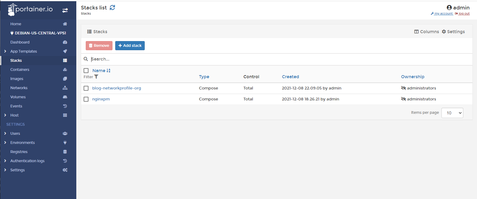
Task: Select all stacks with header checkbox
Action: (86, 71)
